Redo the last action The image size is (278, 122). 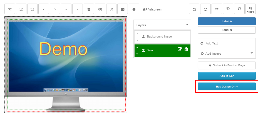pos(239,9)
